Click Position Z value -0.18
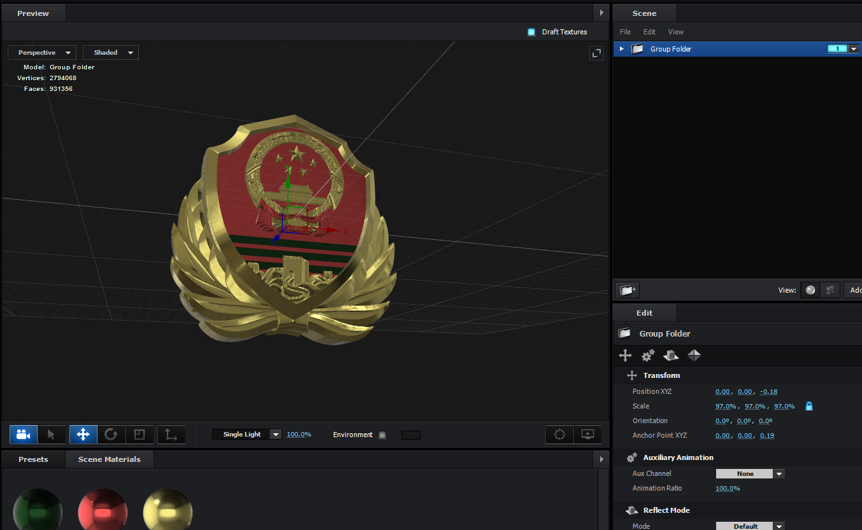The image size is (862, 530). coord(769,392)
